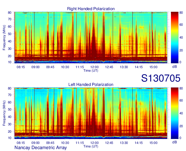Click the 15:00 time tick on Right Handed plot
This screenshot has width=186, height=151.
point(153,67)
